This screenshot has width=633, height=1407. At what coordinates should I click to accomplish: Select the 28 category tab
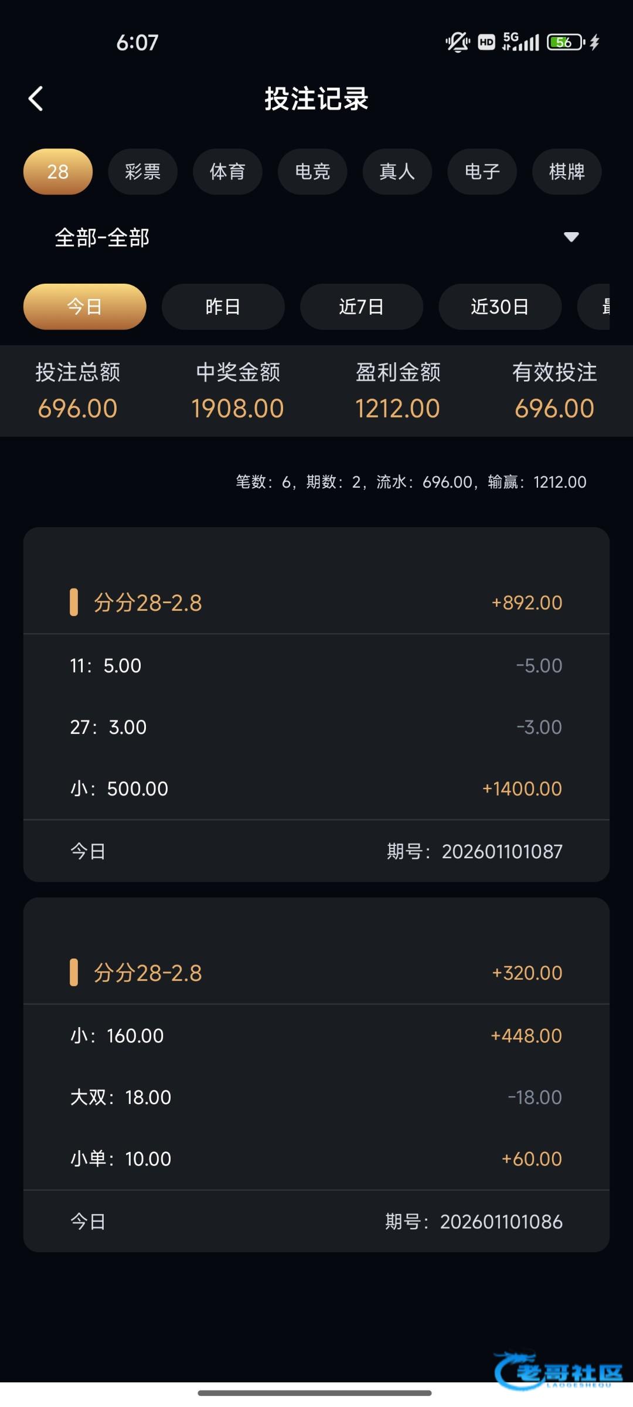pos(58,172)
